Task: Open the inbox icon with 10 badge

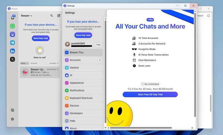Action: tap(13, 17)
